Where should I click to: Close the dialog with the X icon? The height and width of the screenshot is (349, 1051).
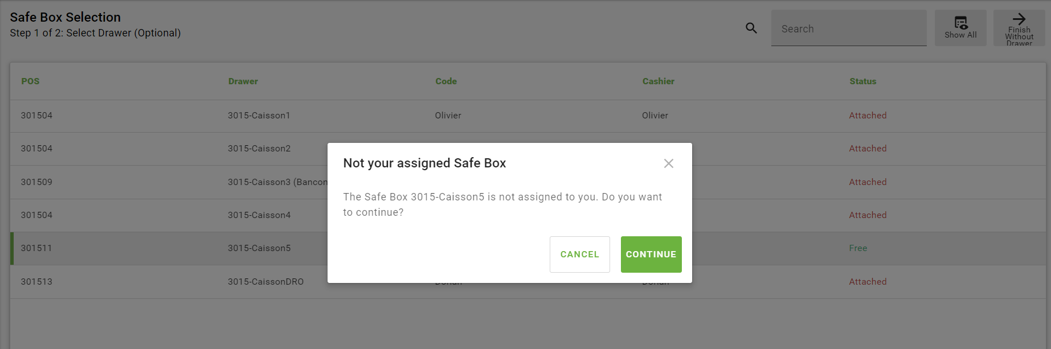point(669,163)
